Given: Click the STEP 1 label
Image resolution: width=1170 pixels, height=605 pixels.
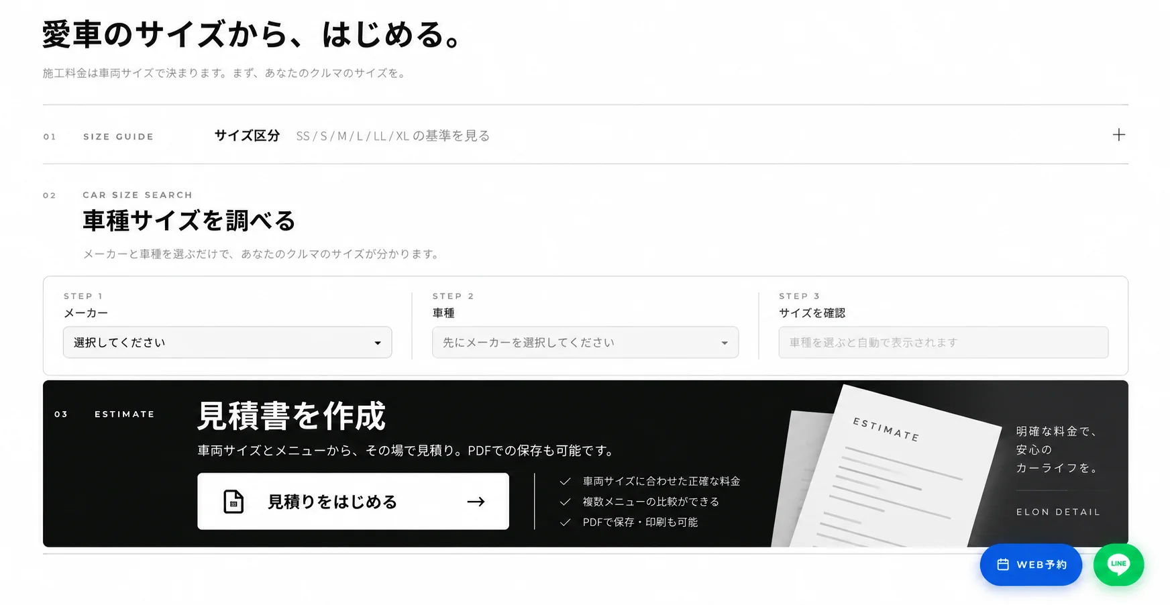Looking at the screenshot, I should point(83,296).
